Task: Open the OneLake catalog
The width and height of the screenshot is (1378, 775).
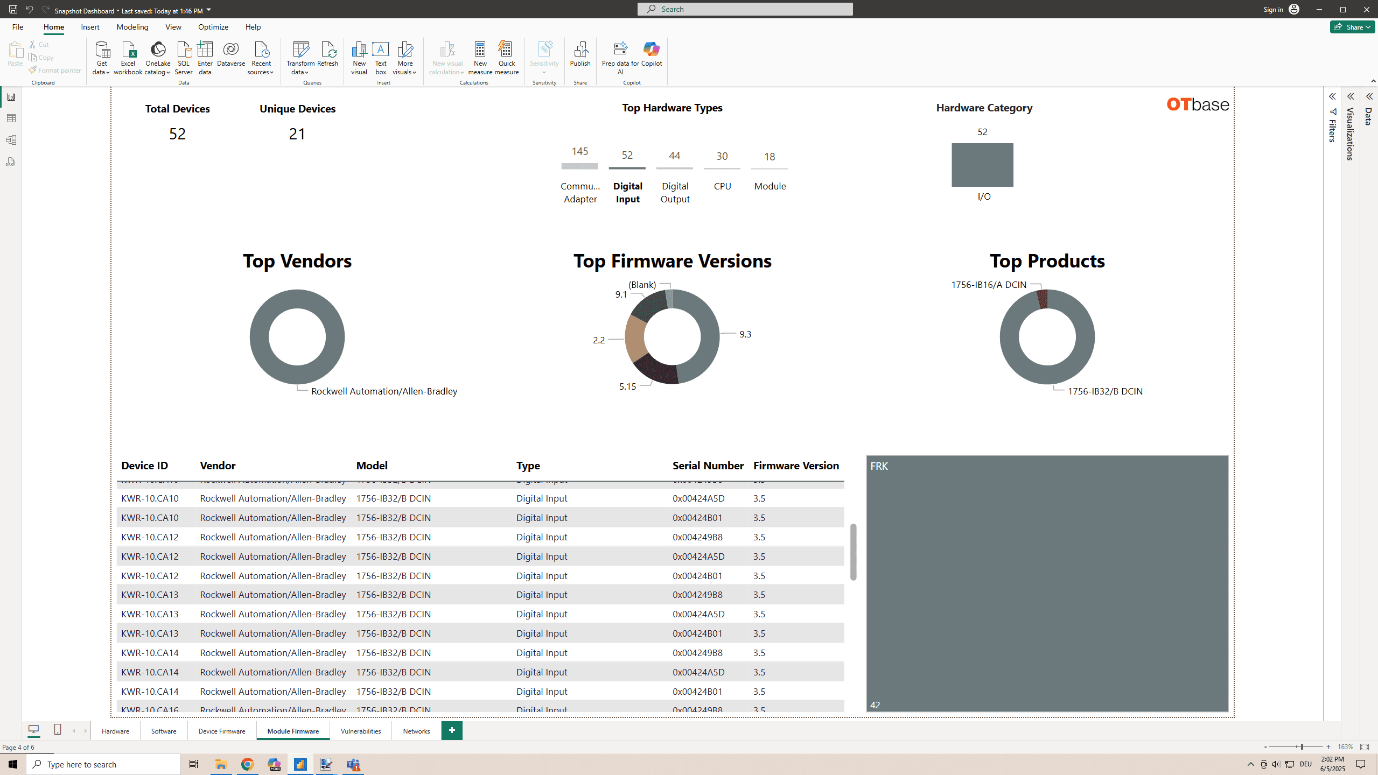Action: coord(158,58)
